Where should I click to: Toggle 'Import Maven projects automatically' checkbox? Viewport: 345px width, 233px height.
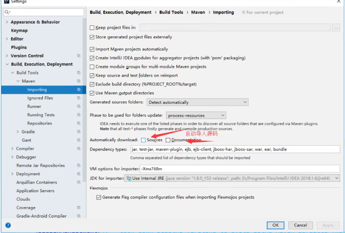pyautogui.click(x=92, y=49)
